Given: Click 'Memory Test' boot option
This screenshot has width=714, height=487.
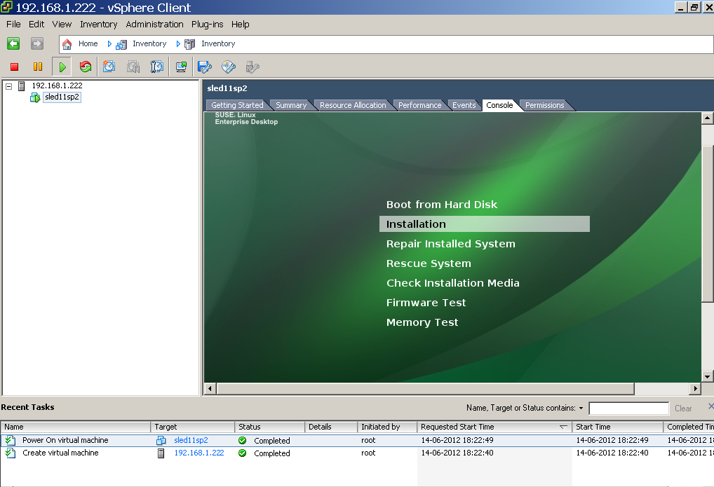Looking at the screenshot, I should (x=422, y=322).
